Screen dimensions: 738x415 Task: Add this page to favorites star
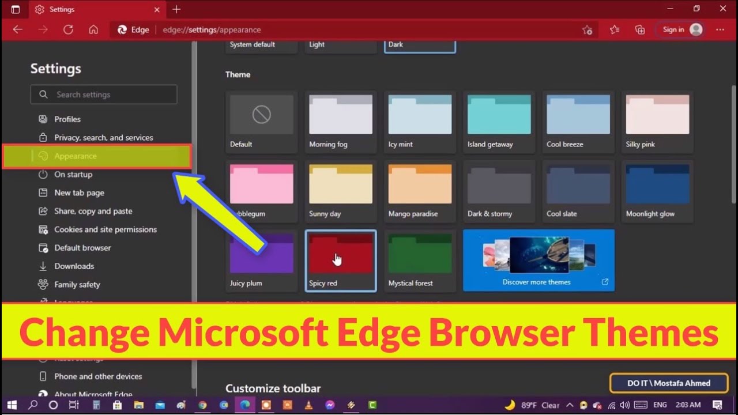pyautogui.click(x=587, y=30)
